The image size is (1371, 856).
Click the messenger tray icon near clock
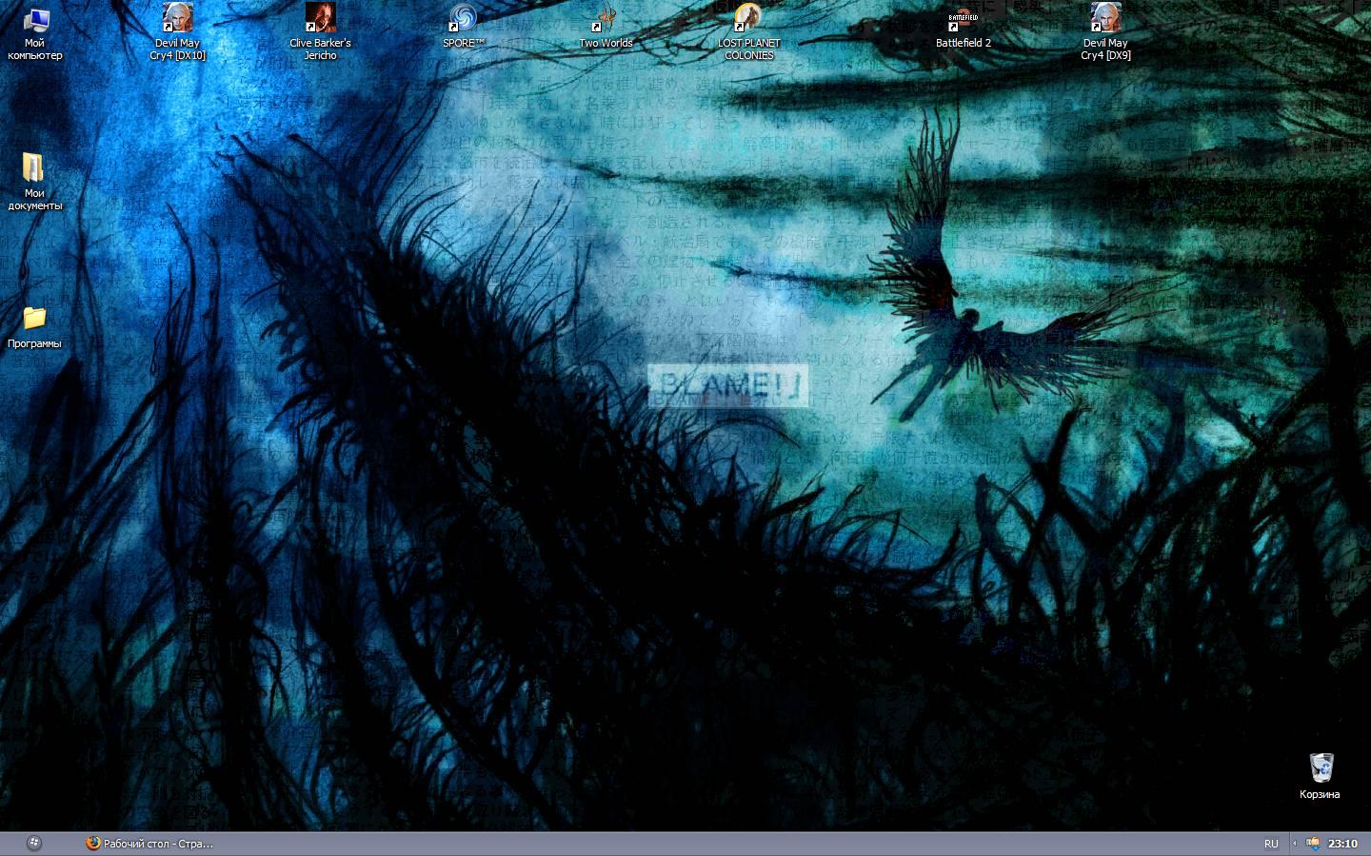(1313, 844)
